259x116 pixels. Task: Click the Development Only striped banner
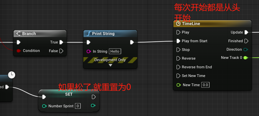[x=110, y=60]
